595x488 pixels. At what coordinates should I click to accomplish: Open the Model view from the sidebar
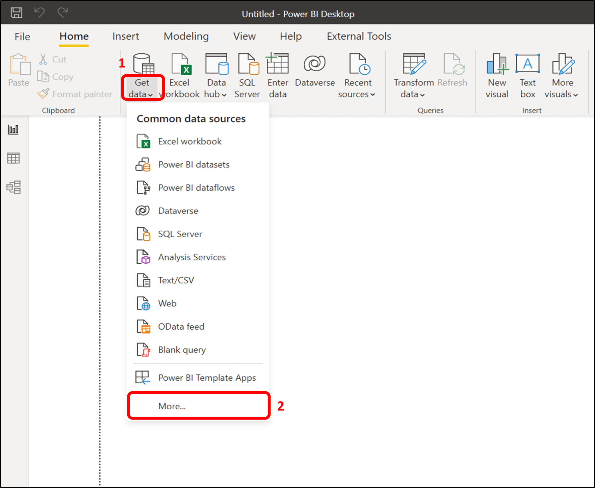click(x=13, y=187)
